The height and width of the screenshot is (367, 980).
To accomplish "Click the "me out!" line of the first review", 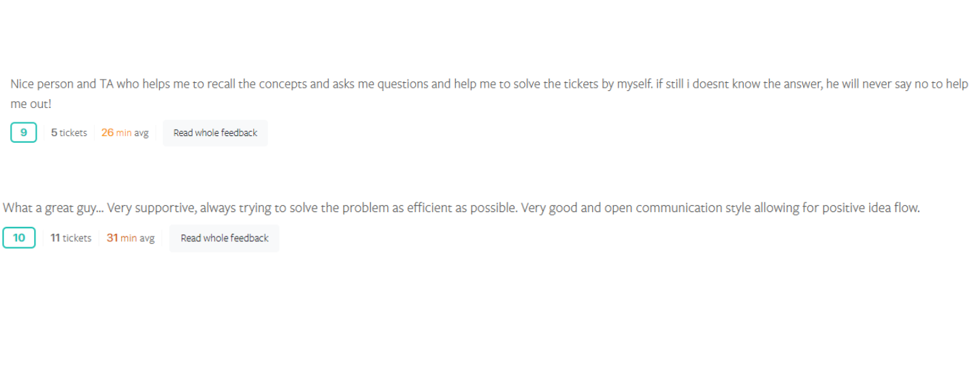I will point(31,104).
